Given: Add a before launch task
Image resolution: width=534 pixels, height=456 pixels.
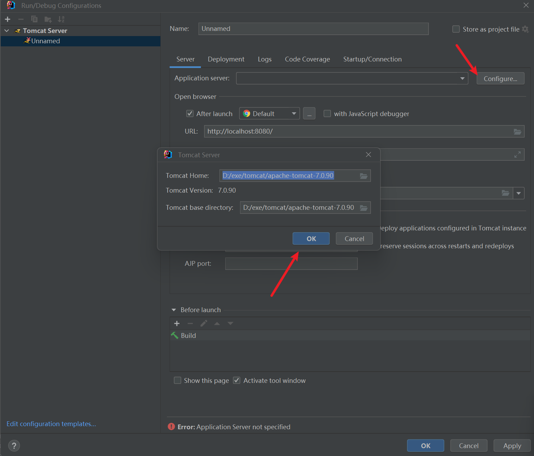Looking at the screenshot, I should click(x=177, y=323).
